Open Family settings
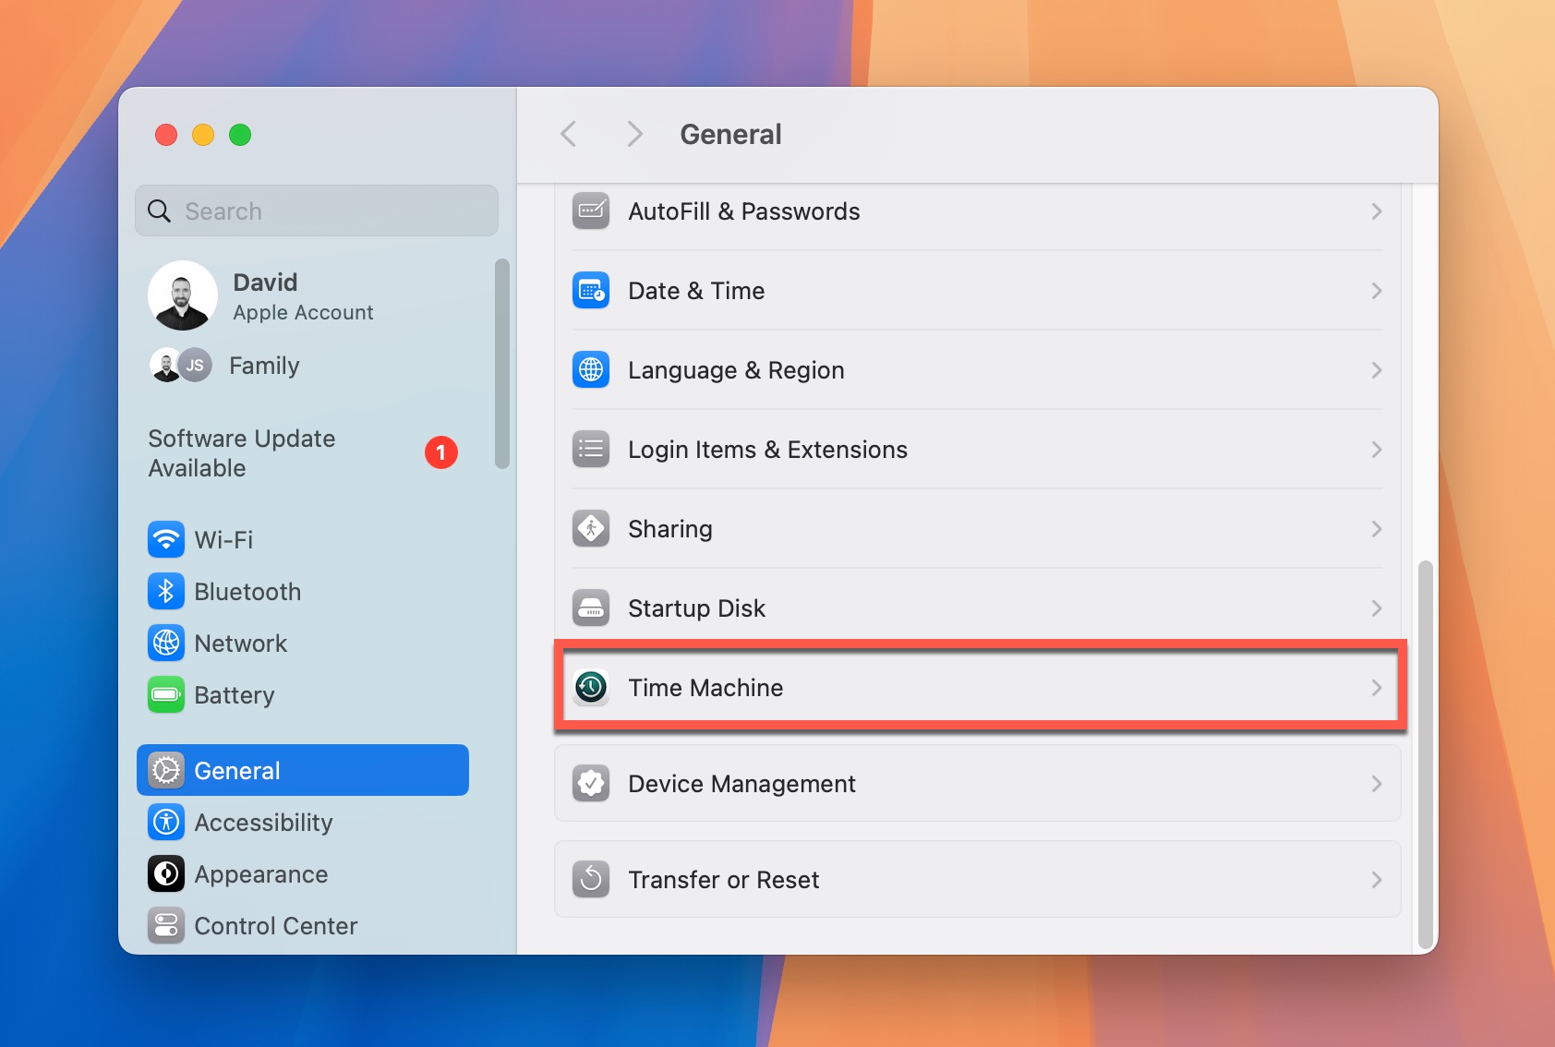The image size is (1555, 1047). [303, 366]
